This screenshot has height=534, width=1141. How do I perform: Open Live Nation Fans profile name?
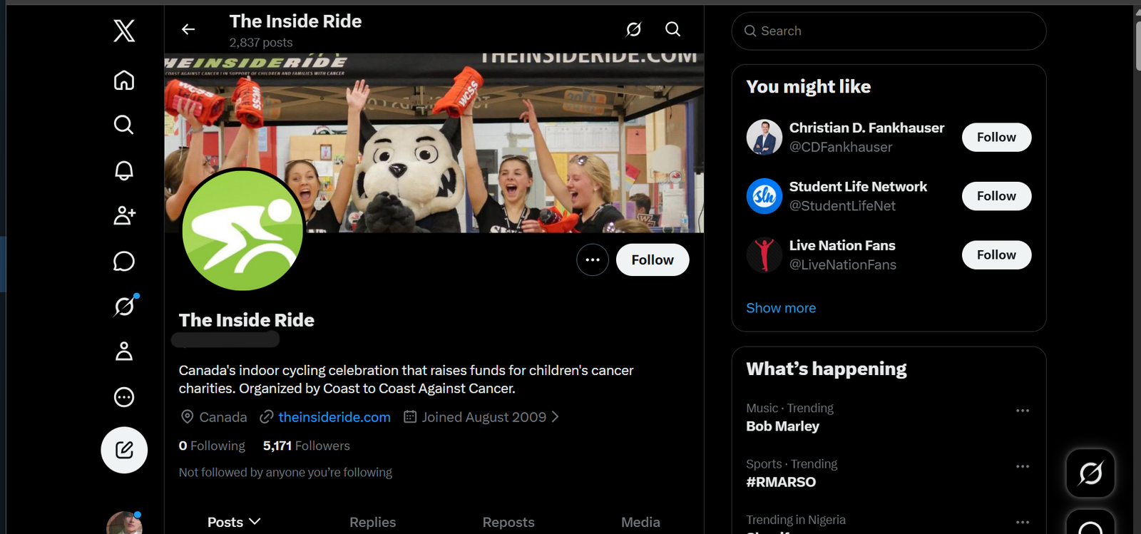[842, 245]
